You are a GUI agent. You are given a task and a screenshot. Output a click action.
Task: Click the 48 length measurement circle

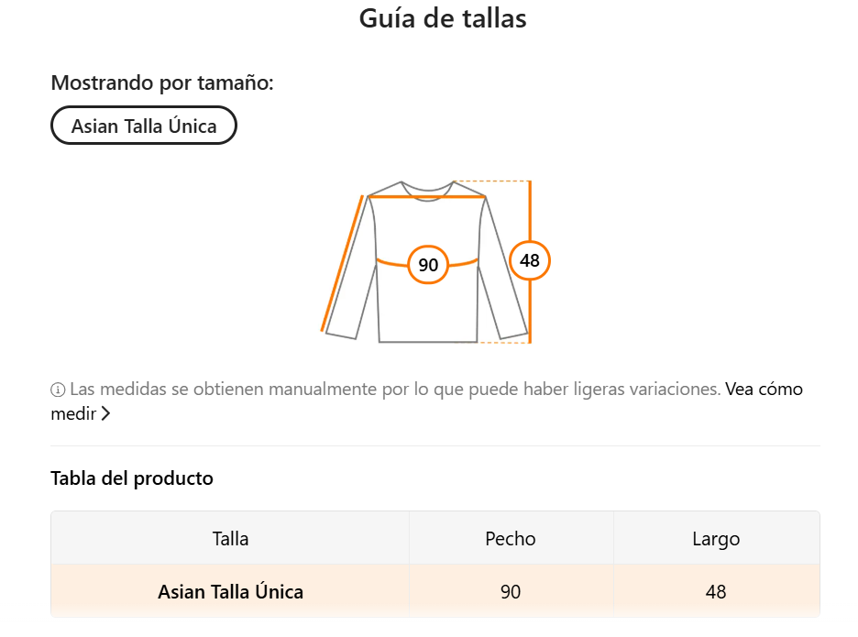[x=529, y=260]
